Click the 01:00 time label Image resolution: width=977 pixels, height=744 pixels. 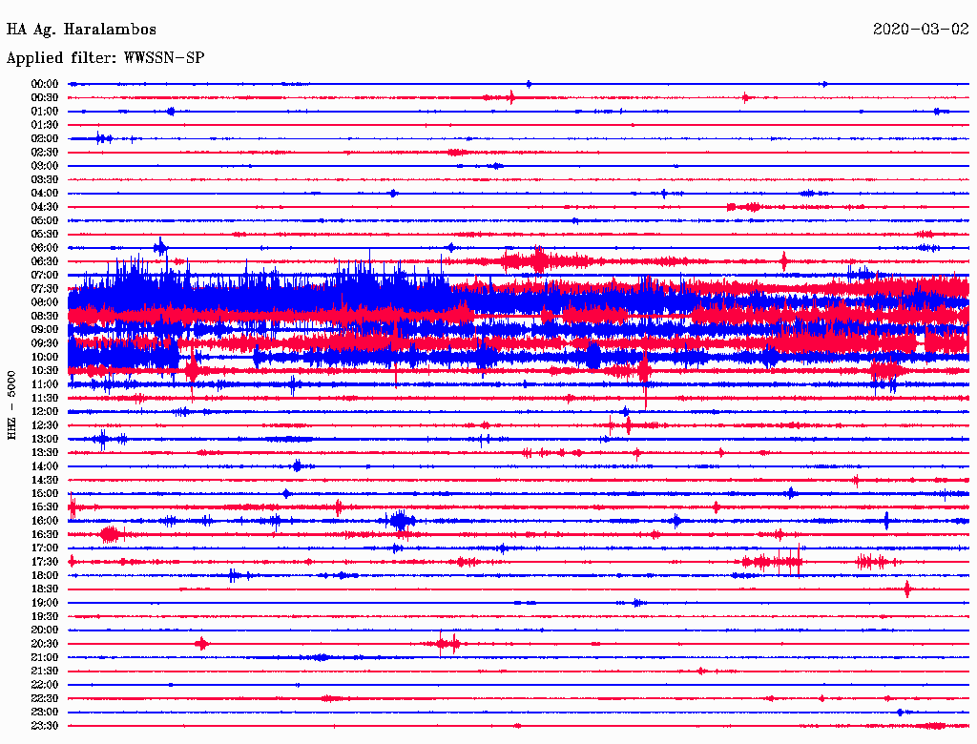(x=45, y=112)
